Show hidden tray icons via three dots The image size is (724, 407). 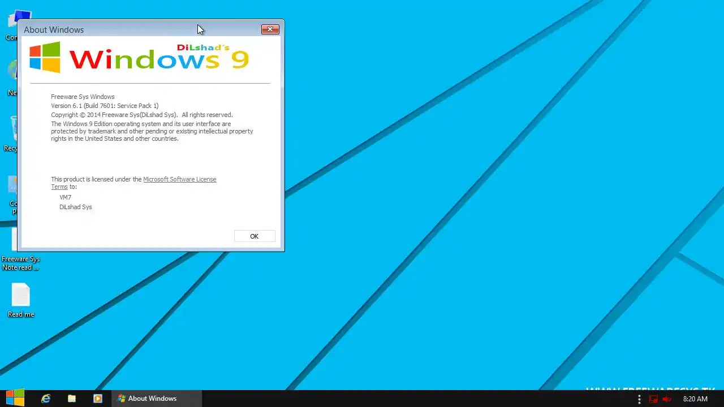click(x=639, y=399)
